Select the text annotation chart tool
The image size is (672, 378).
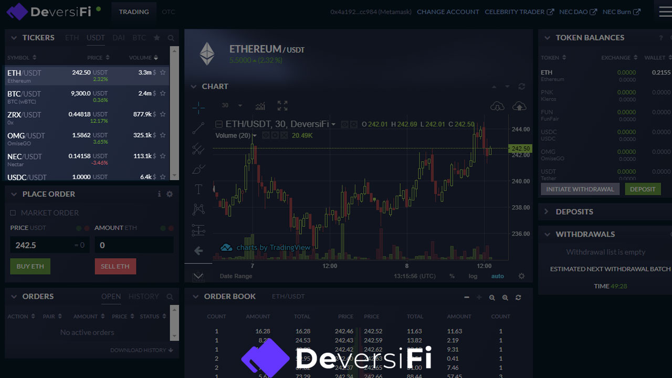pyautogui.click(x=198, y=189)
